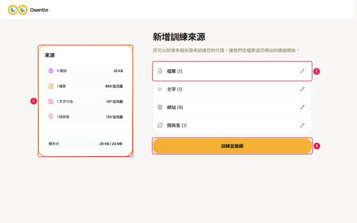The image size is (357, 223).
Task: Click the 197 位元組 size value
Action: 115,102
